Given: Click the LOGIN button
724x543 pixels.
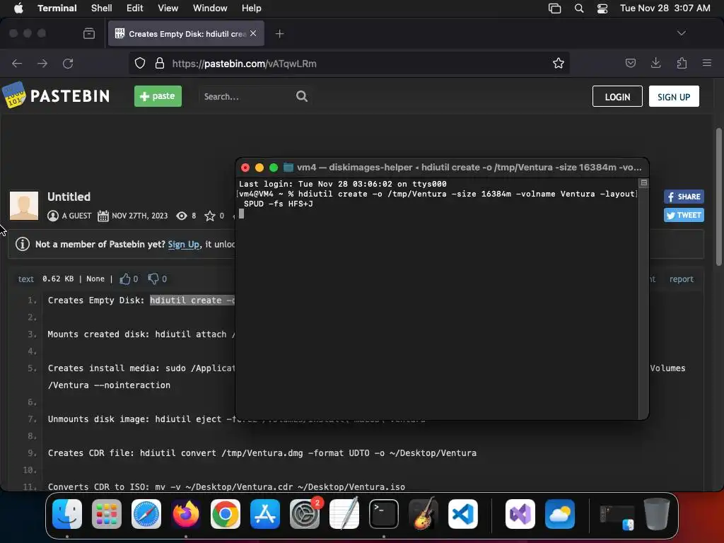Looking at the screenshot, I should [x=617, y=96].
